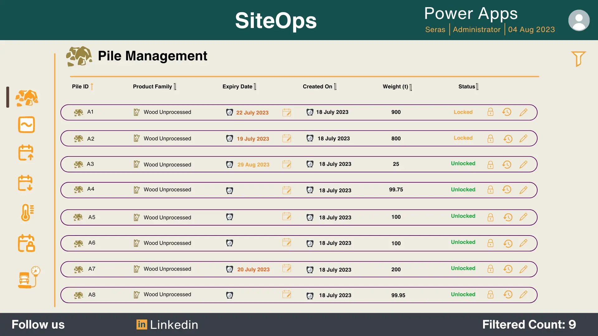Open the calendar download sidebar icon
This screenshot has width=598, height=336.
pyautogui.click(x=26, y=183)
